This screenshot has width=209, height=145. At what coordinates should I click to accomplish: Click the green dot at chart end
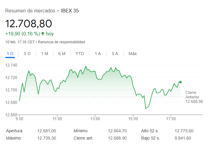180,82
